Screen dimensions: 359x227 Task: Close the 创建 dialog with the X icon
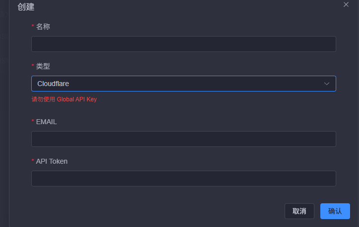346,4
